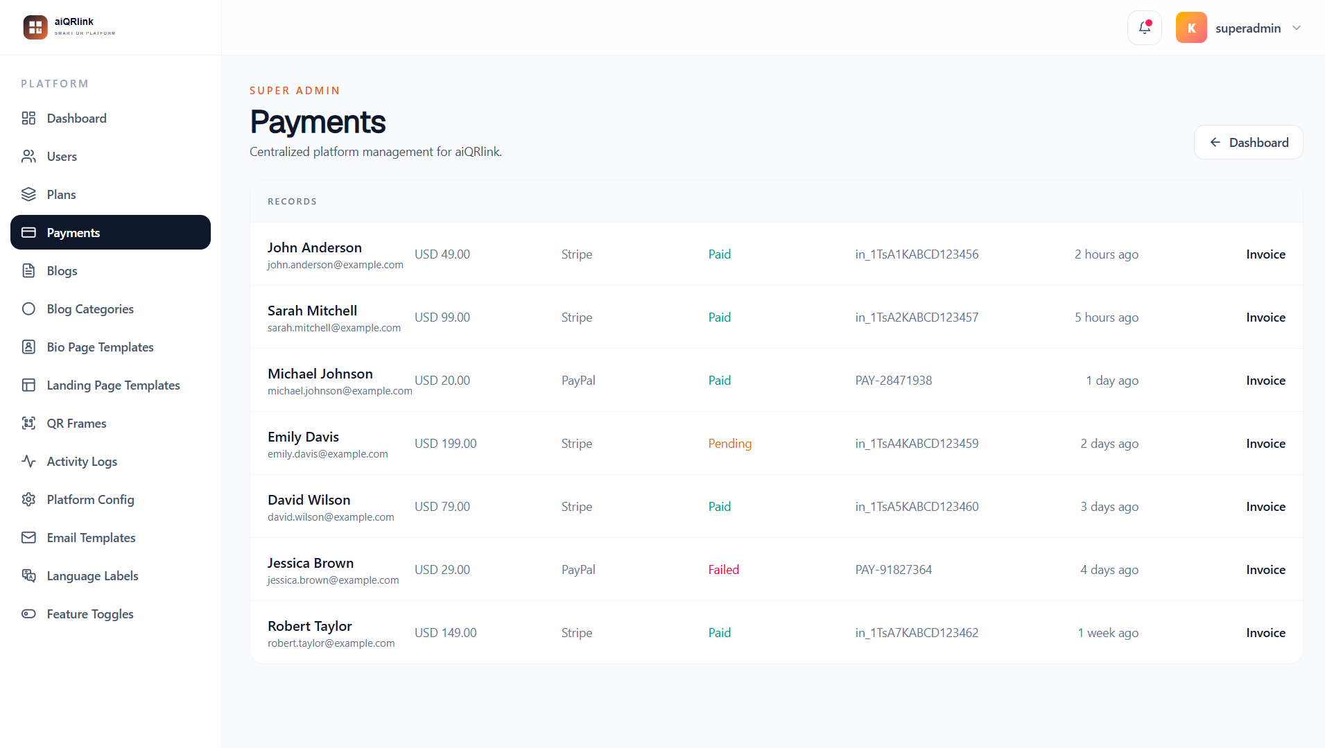Click transaction ID in_1TsA7KABCD123462

point(917,633)
